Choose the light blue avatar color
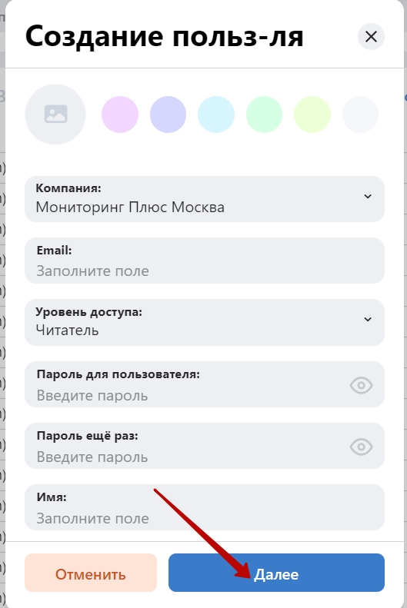Screen dimensions: 407x608 [216, 115]
